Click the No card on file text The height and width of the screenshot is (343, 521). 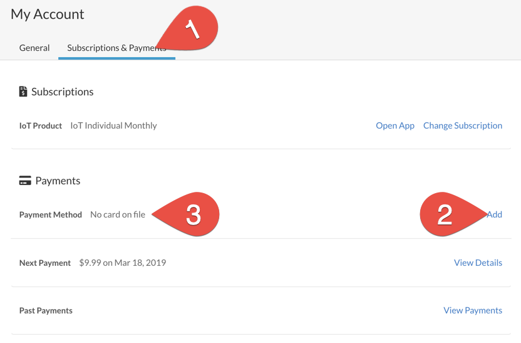click(118, 214)
